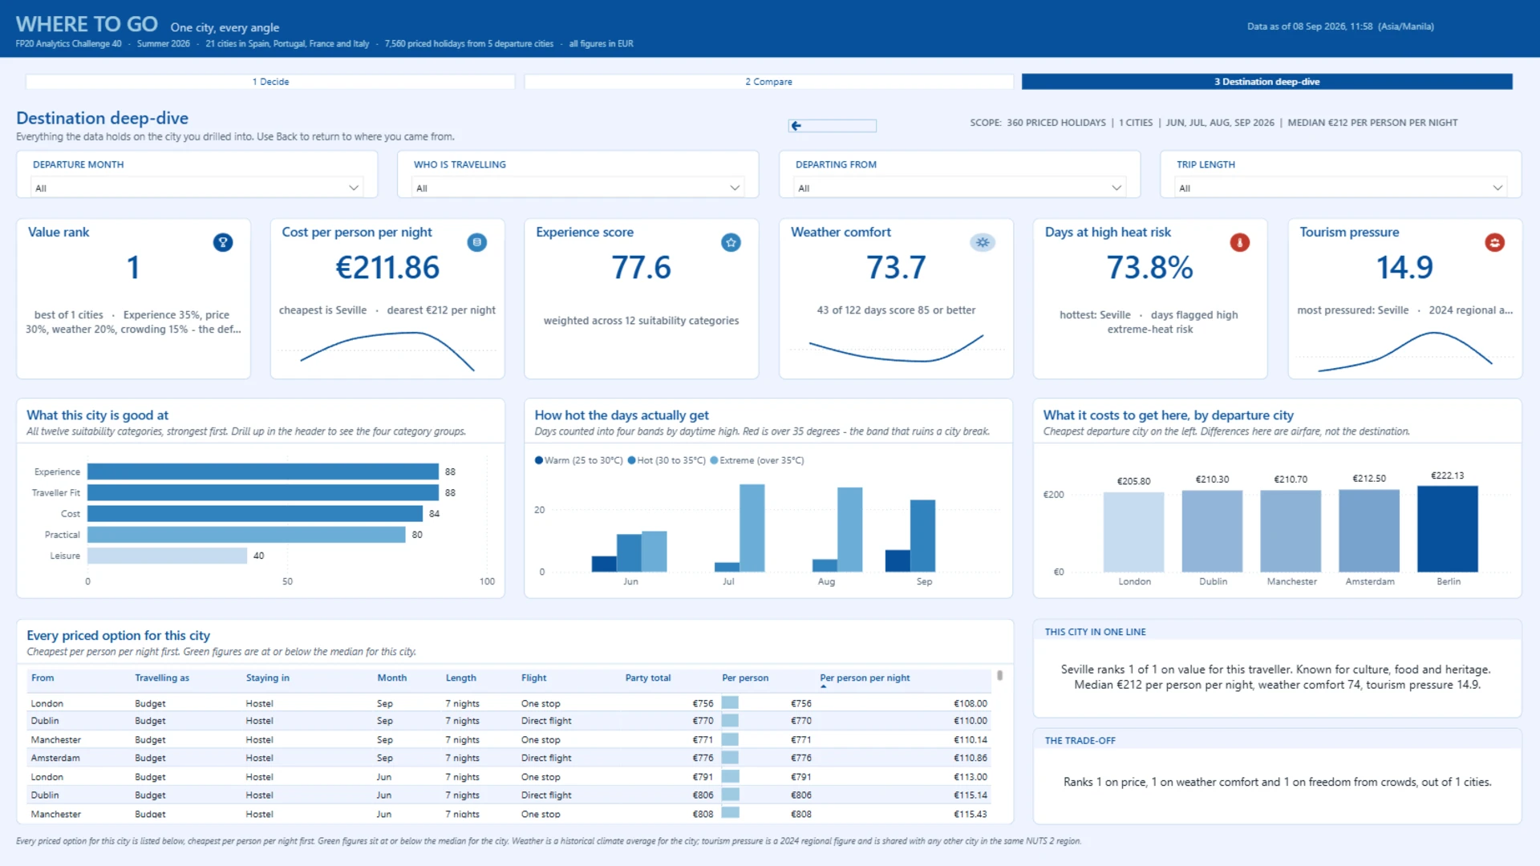This screenshot has height=866, width=1540.
Task: Sort the table by the Length column
Action: coord(461,678)
